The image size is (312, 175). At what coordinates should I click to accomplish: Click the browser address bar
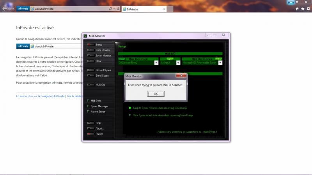coord(70,9)
